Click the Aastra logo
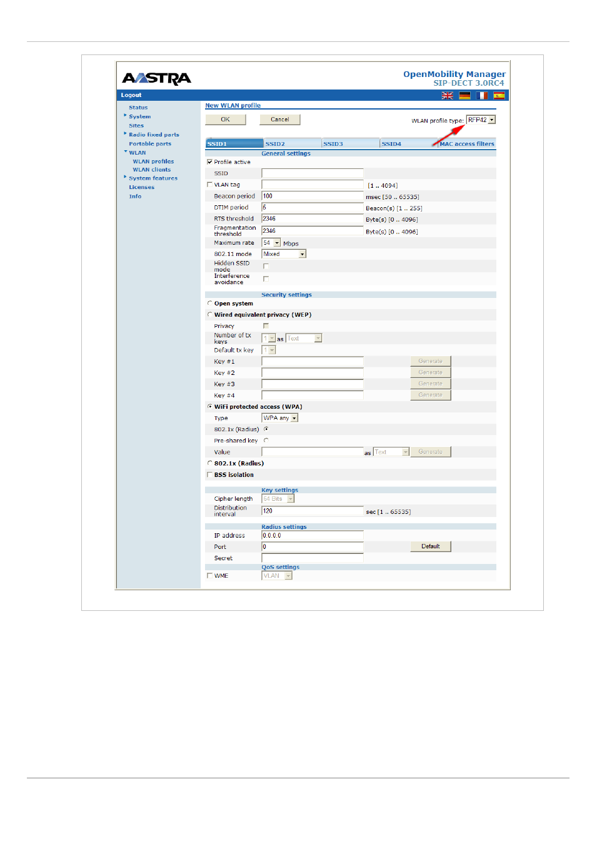Screen dimensions: 597x845 (157, 78)
